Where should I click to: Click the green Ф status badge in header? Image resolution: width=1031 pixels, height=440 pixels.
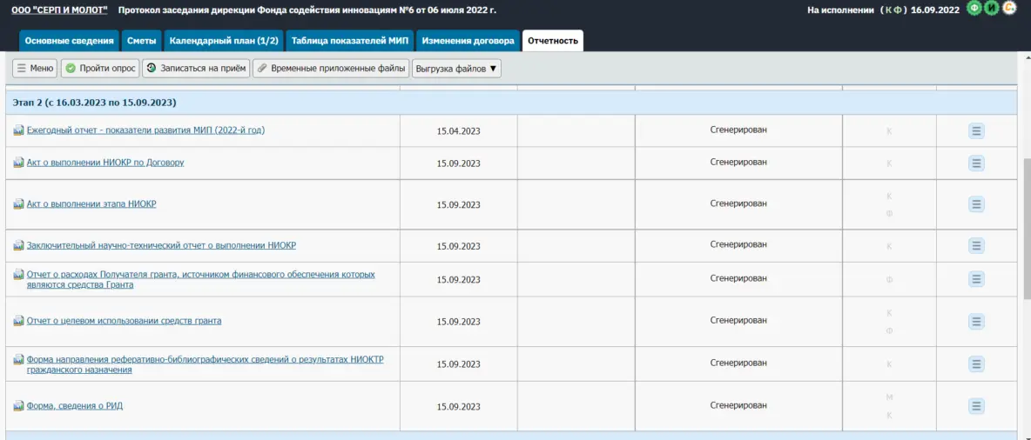(x=975, y=9)
